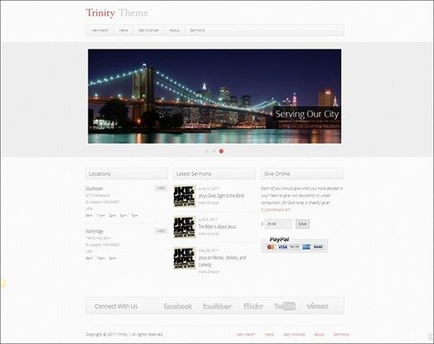The height and width of the screenshot is (344, 434).
Task: Open the Southtown location title
Action: click(x=95, y=189)
